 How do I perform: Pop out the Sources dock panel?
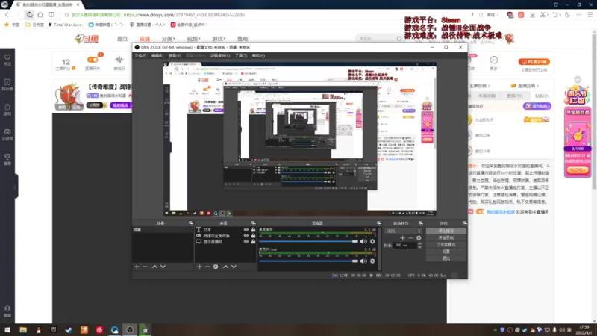pos(253,223)
